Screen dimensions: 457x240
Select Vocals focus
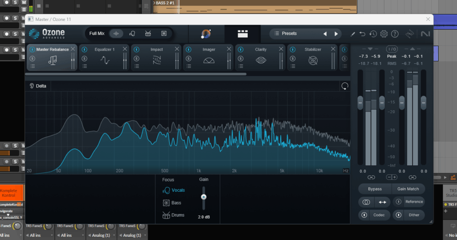tap(174, 190)
